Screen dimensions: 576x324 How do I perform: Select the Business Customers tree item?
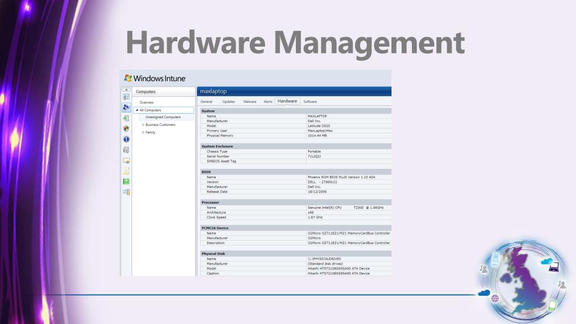click(x=160, y=125)
